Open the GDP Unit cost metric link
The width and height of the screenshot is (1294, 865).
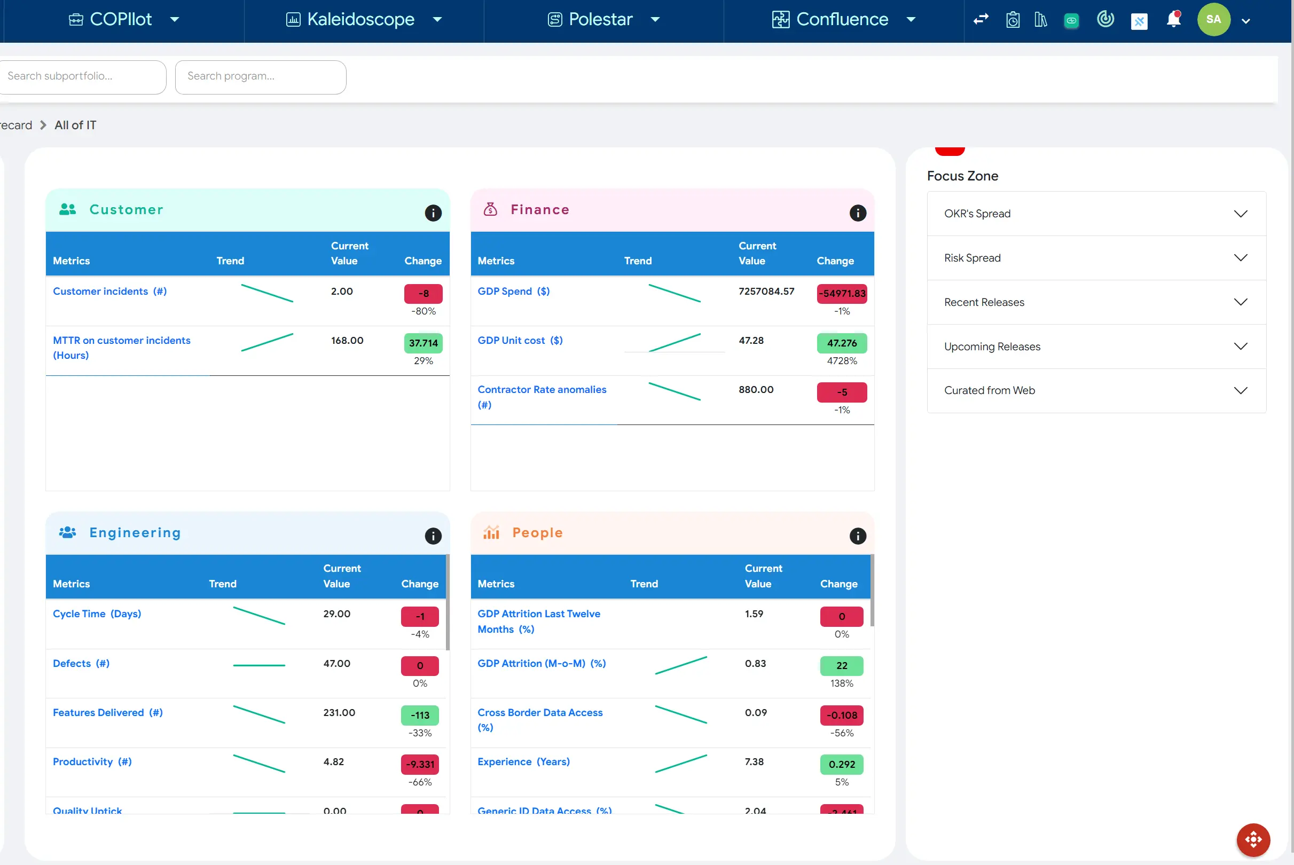pyautogui.click(x=520, y=340)
